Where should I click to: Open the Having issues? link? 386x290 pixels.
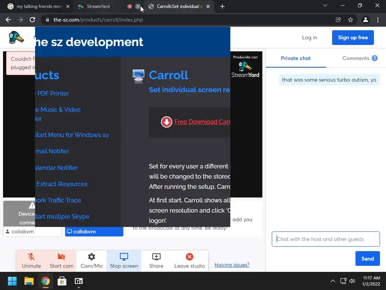pyautogui.click(x=232, y=265)
